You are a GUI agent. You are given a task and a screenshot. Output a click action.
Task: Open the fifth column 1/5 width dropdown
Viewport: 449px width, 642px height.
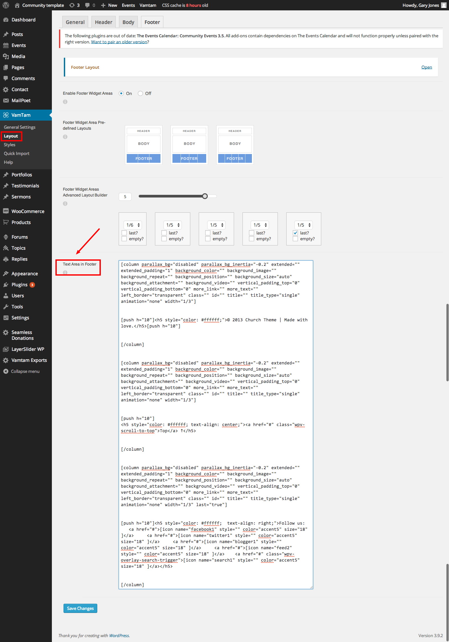pyautogui.click(x=304, y=225)
